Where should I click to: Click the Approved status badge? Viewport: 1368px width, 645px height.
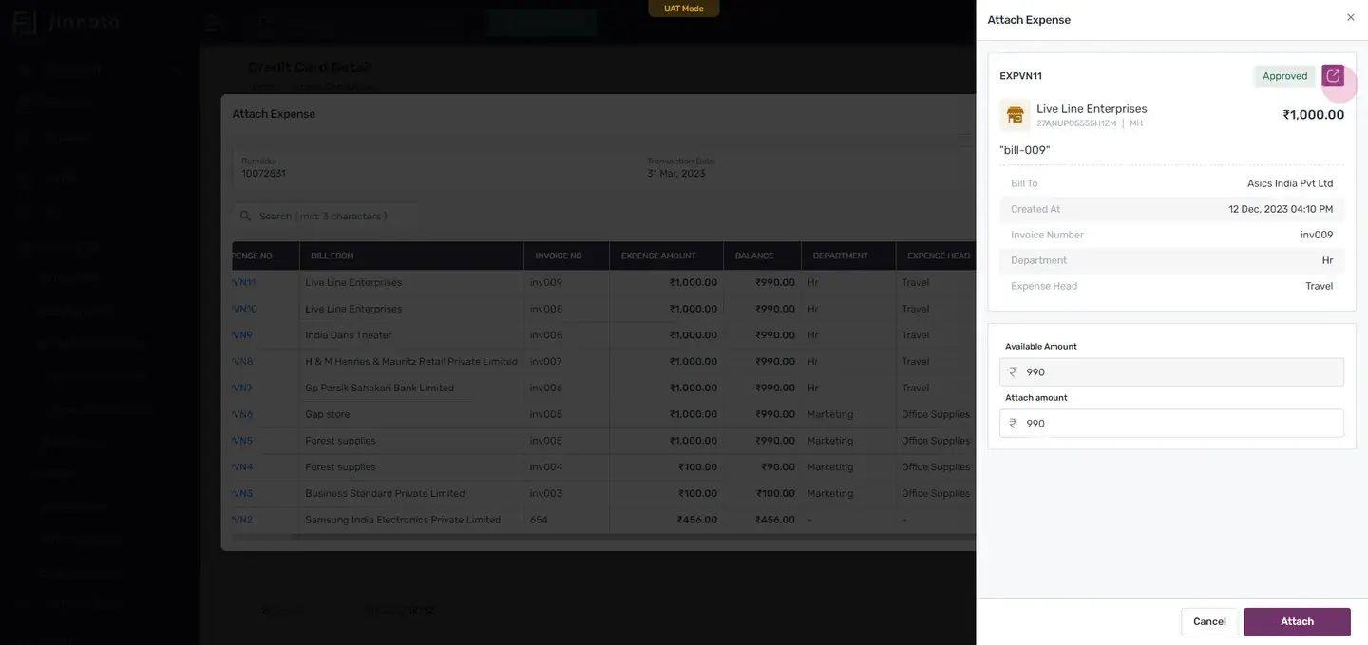click(x=1284, y=76)
